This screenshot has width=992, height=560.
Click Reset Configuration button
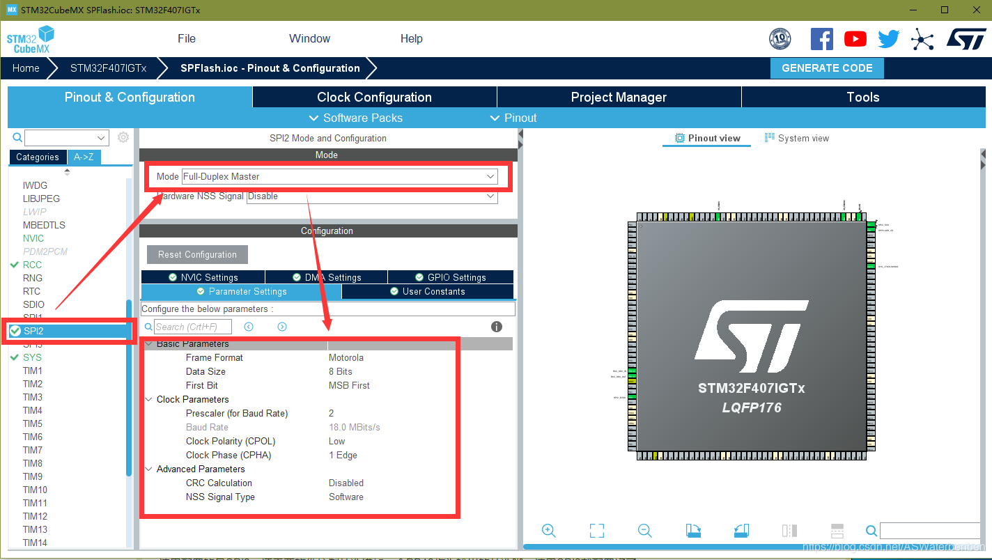click(x=197, y=255)
